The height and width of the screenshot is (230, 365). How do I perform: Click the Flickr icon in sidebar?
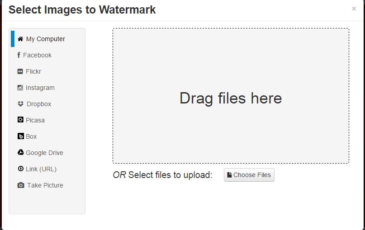pyautogui.click(x=20, y=71)
